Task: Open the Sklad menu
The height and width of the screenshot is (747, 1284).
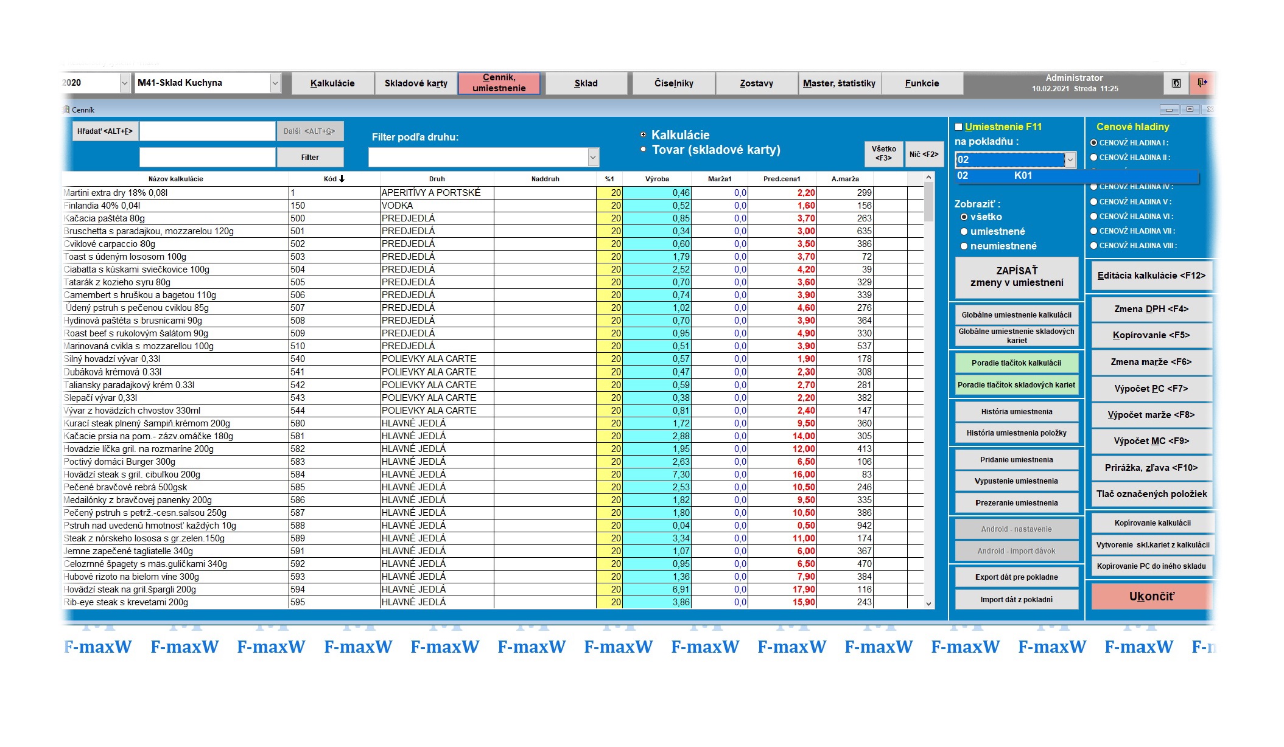Action: pos(586,83)
